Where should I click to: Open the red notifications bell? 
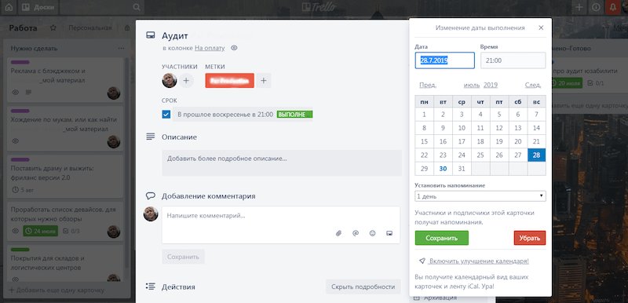[x=612, y=7]
